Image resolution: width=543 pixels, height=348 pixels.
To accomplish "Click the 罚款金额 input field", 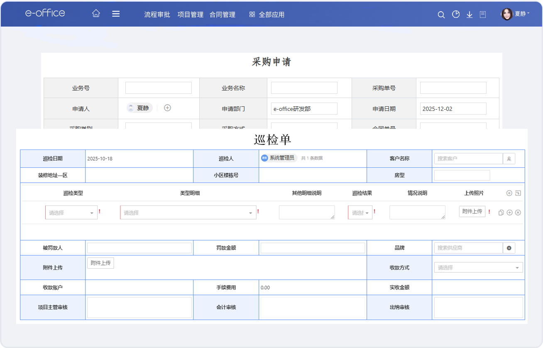I will 313,248.
